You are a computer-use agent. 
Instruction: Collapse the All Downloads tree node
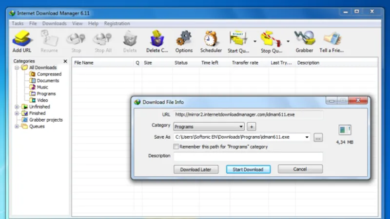(17, 68)
